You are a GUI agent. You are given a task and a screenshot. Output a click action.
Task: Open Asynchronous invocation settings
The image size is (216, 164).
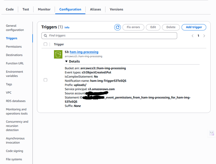point(15,140)
